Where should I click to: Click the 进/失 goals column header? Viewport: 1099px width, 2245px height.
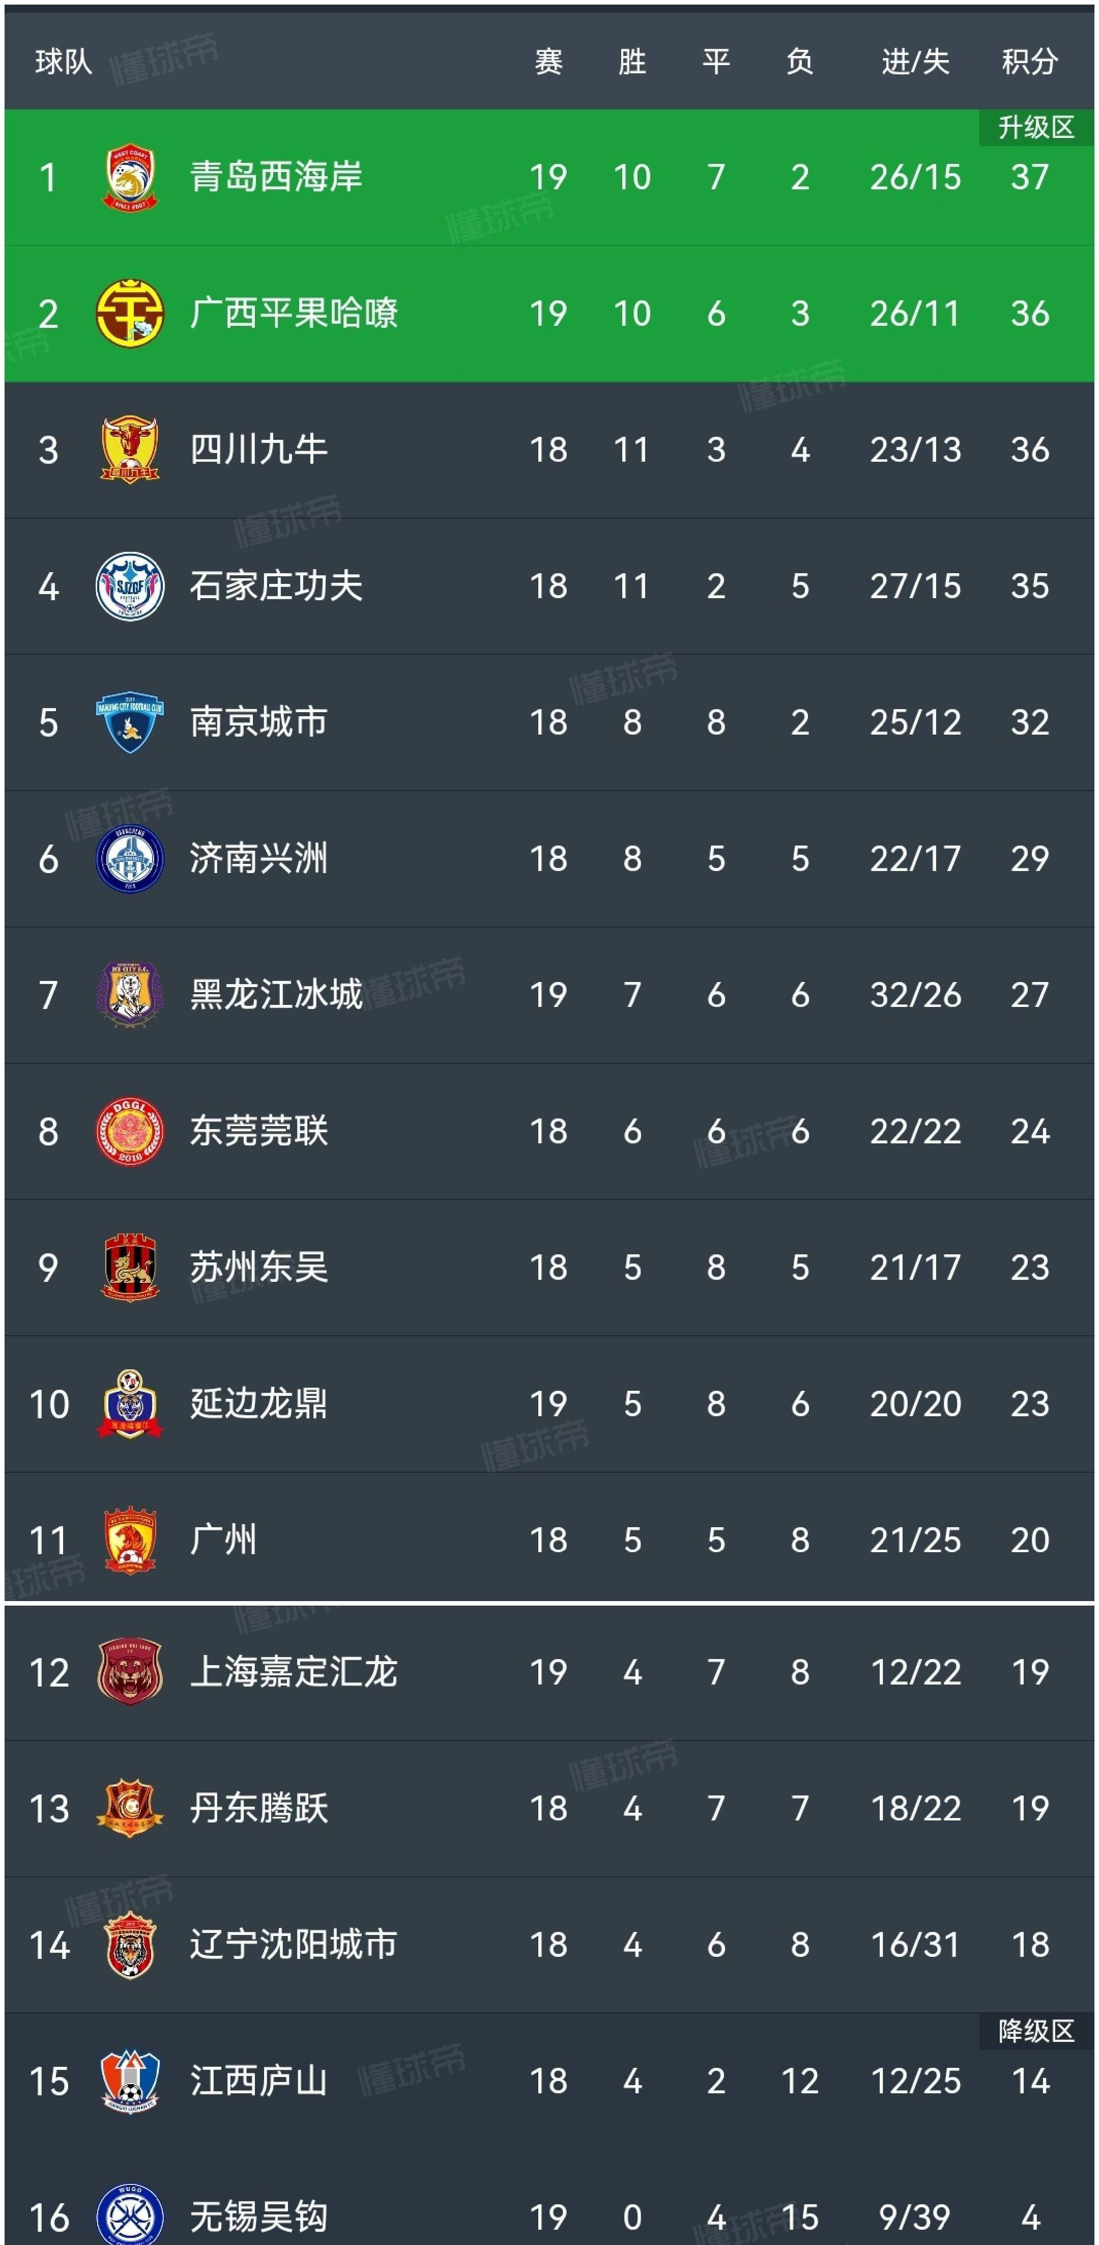[915, 62]
